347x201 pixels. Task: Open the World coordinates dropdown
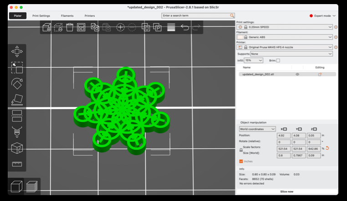(256, 129)
